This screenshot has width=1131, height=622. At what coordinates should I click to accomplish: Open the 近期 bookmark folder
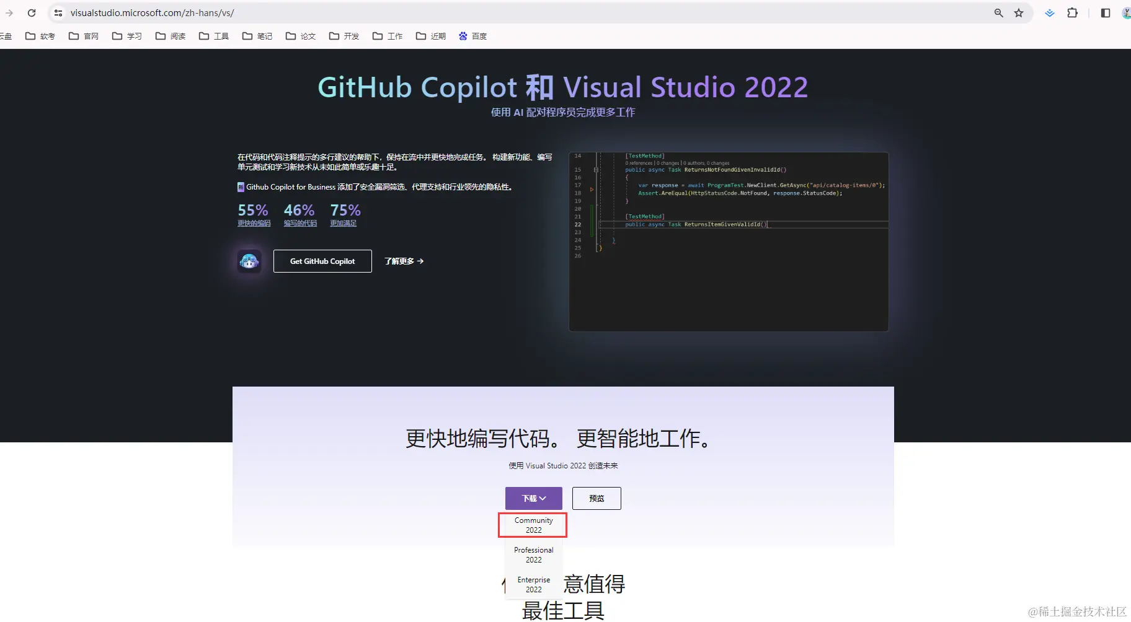click(431, 36)
